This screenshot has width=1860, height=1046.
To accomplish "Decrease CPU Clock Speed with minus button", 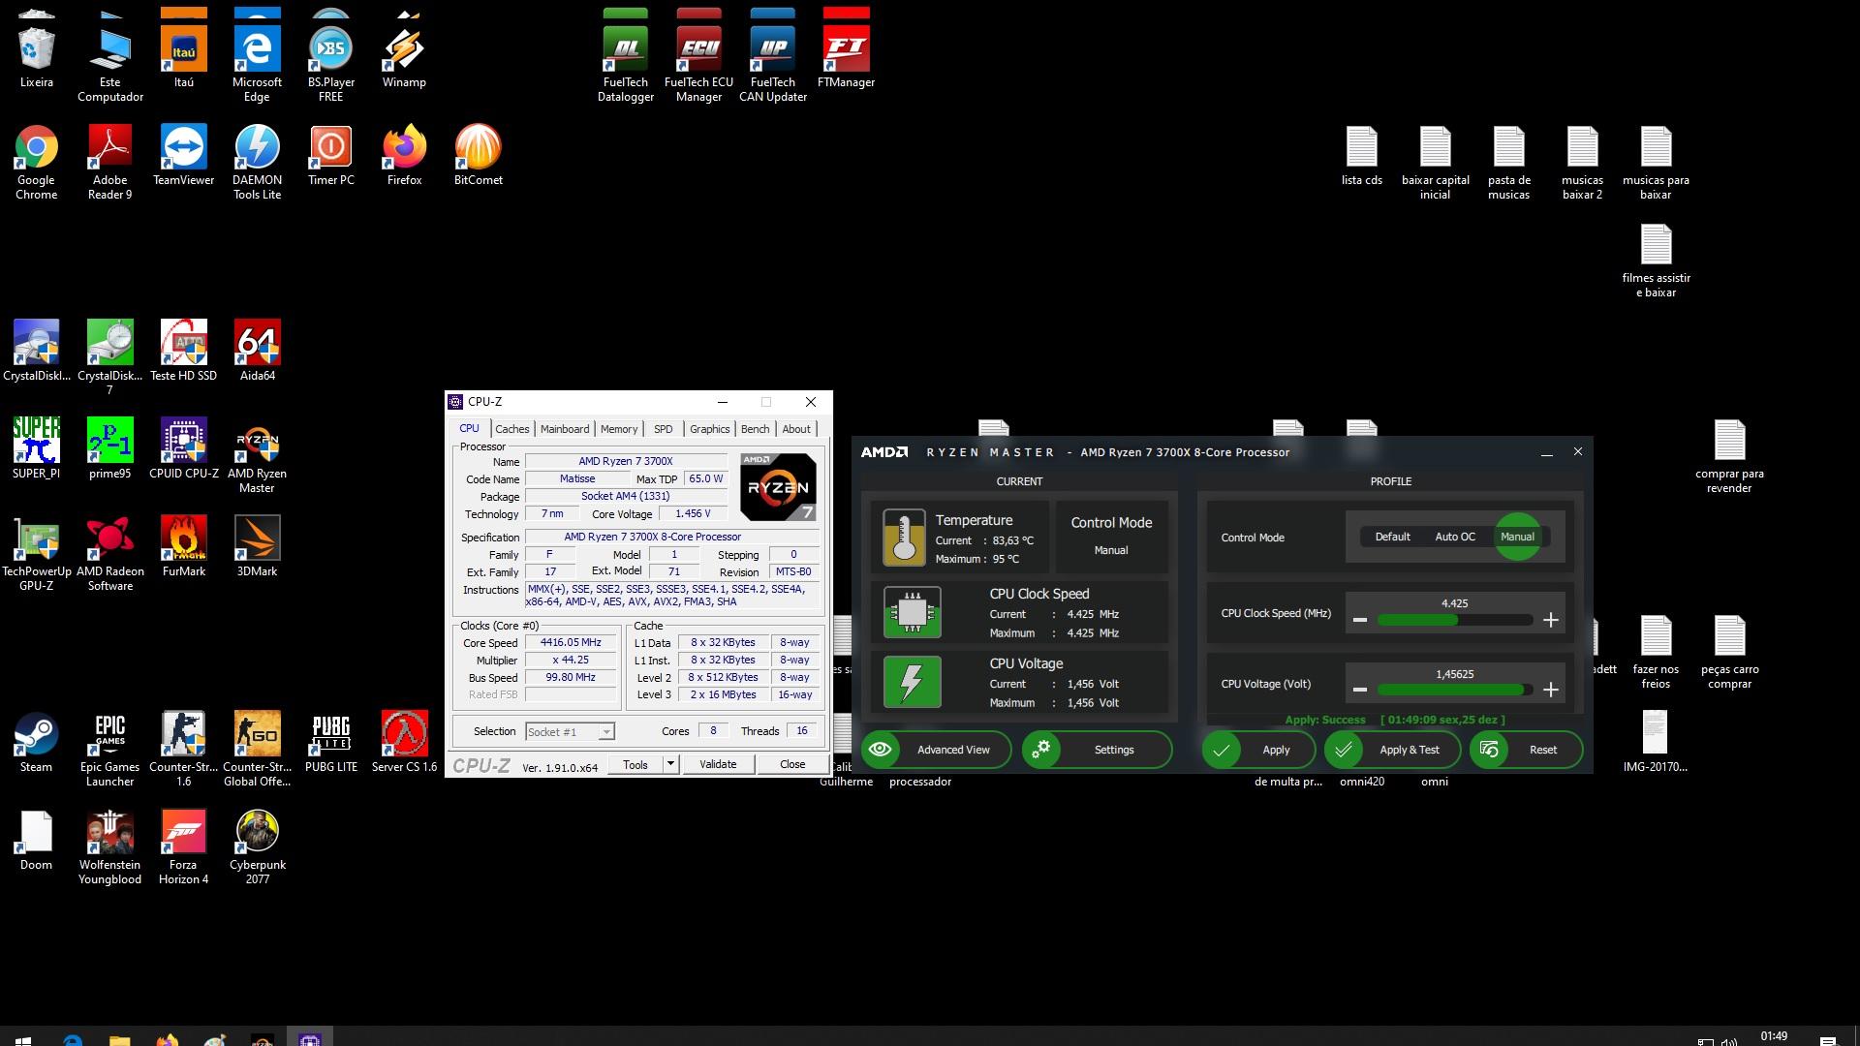I will [1360, 620].
